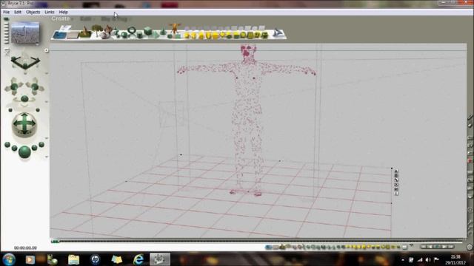
Task: Click the globe icon at bottom right corner
Action: coord(469,247)
